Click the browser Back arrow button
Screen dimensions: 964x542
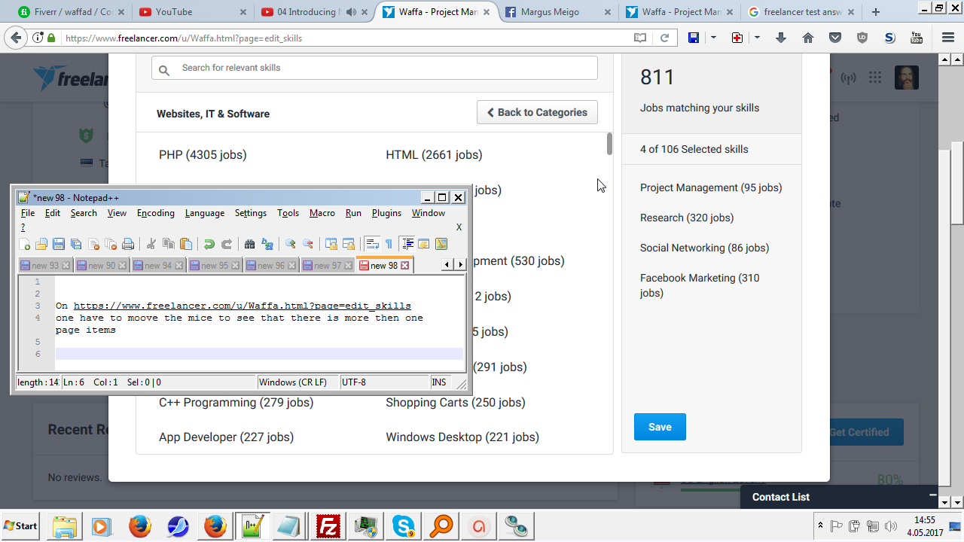(x=16, y=38)
